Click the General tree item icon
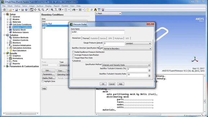The width and height of the screenshot is (208, 117). pos(11,17)
